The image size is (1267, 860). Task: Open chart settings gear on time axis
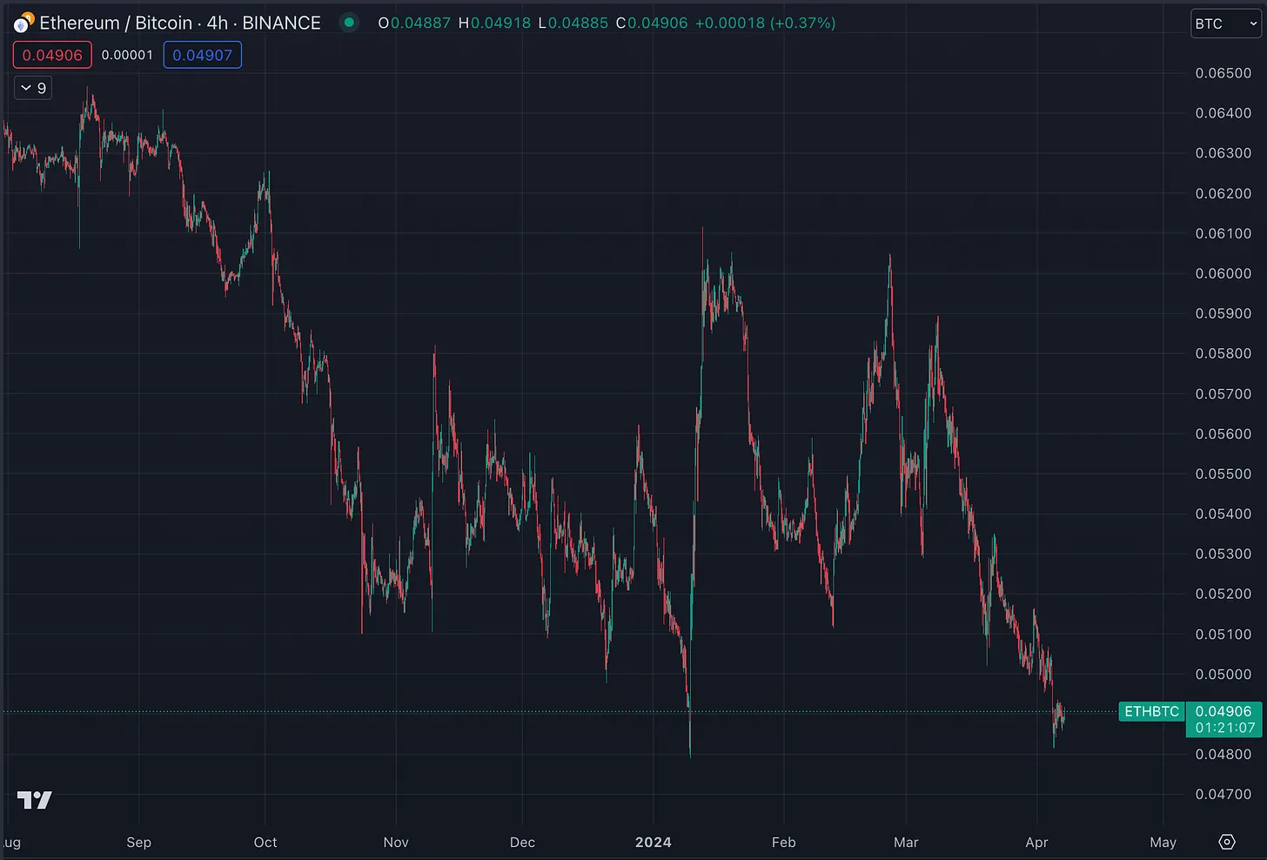click(1227, 842)
